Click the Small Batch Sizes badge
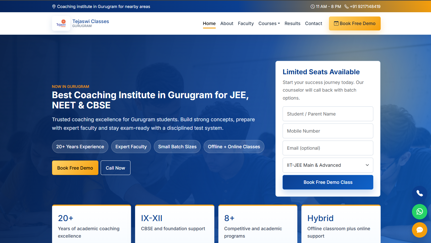The image size is (431, 243). click(x=177, y=147)
